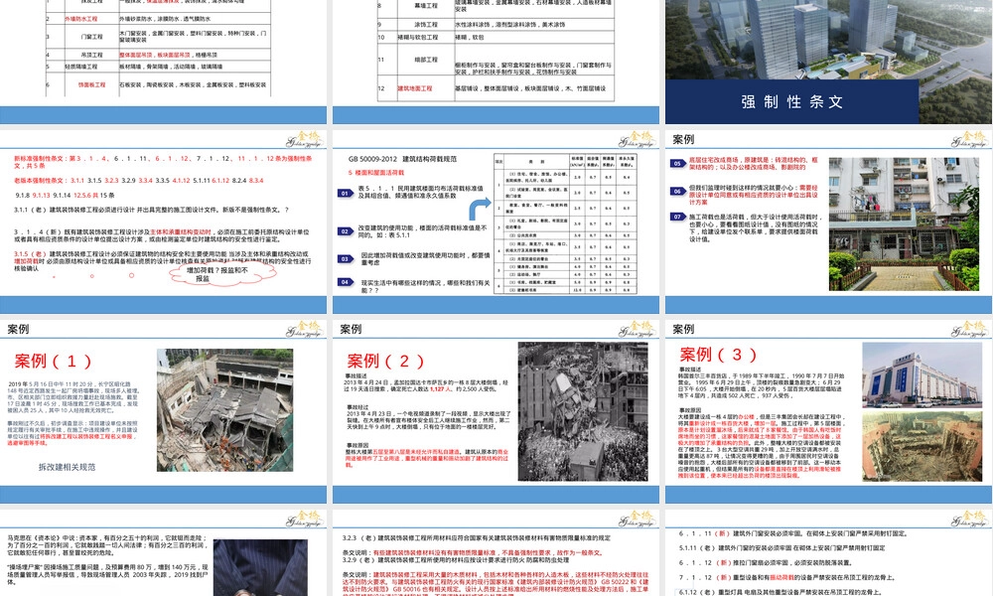Click the collapsed building photo in 案例（1）
The width and height of the screenshot is (993, 596).
coord(224,410)
